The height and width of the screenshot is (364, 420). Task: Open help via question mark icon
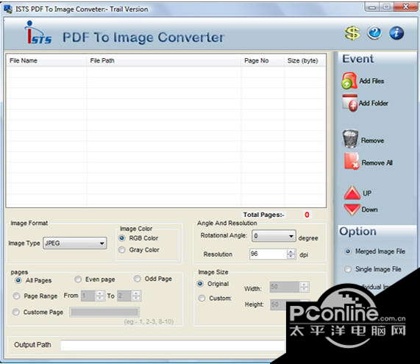click(x=374, y=33)
